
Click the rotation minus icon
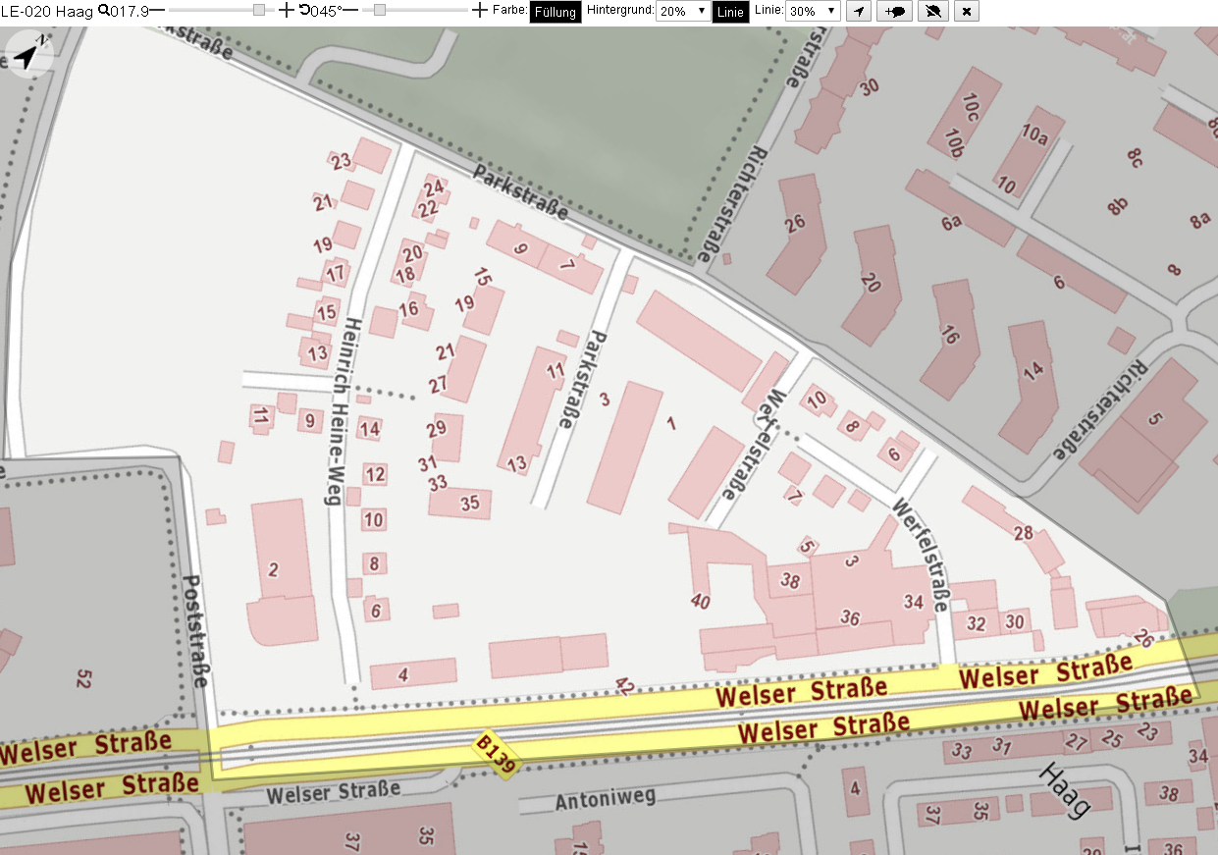point(349,11)
